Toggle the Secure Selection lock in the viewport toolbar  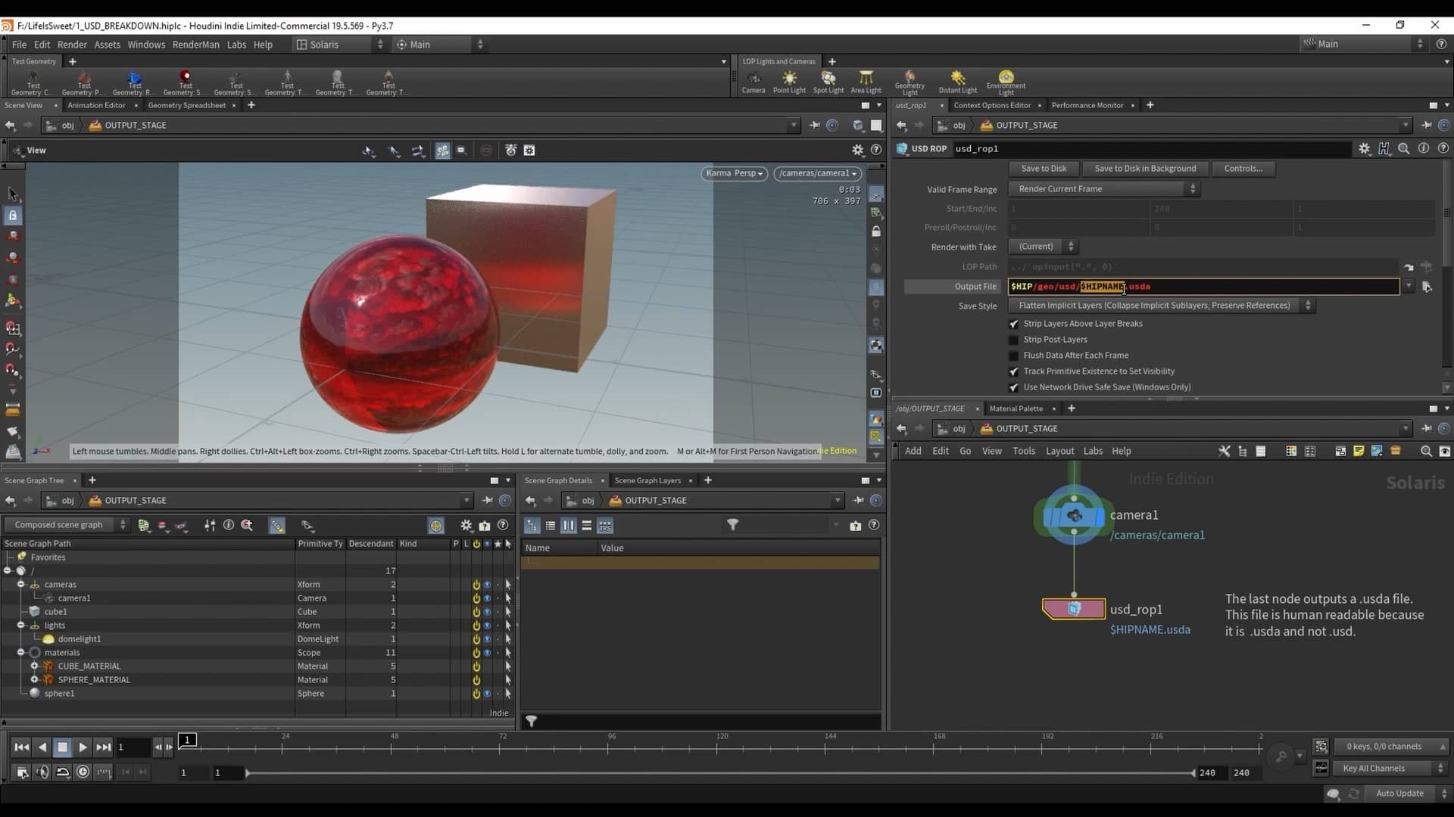coord(14,216)
